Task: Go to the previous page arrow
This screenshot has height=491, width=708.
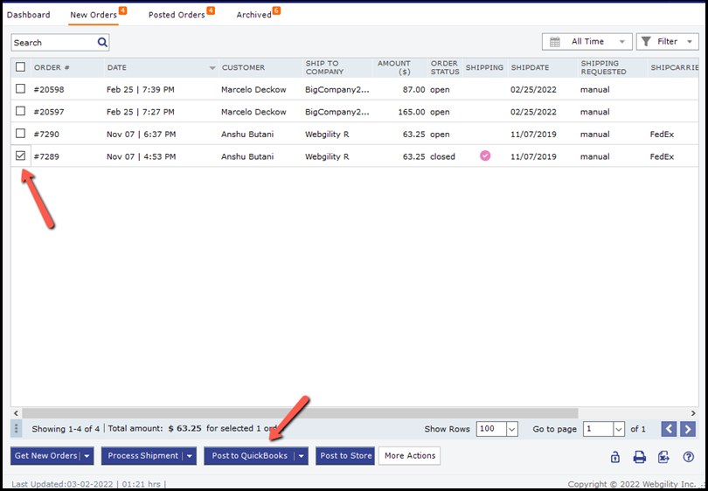Action: point(669,429)
